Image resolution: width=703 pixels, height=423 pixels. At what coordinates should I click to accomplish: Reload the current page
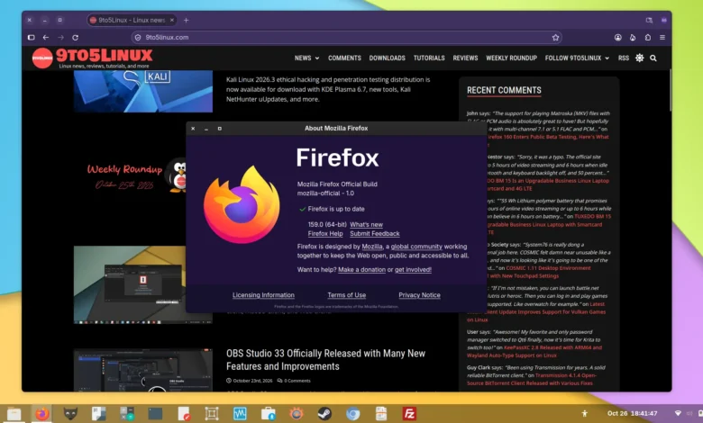click(x=76, y=38)
